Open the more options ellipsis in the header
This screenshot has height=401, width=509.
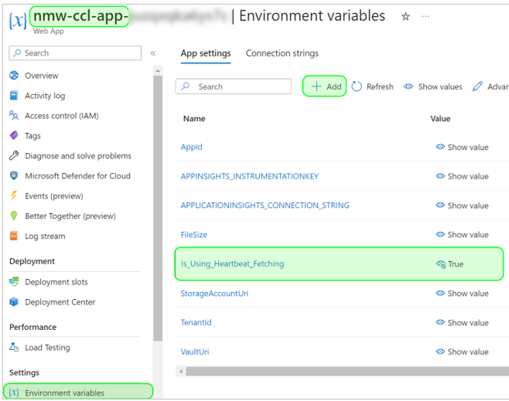(425, 16)
